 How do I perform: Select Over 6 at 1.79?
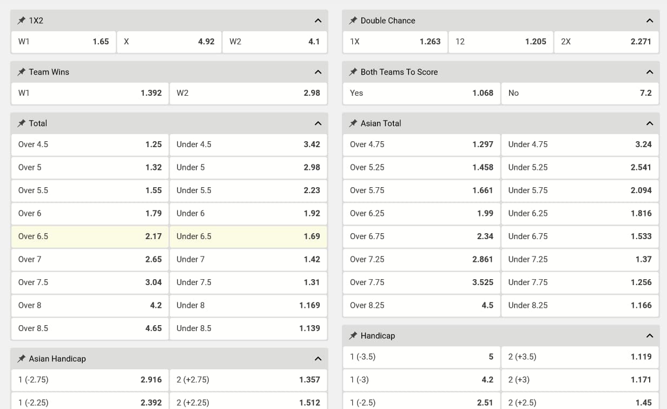tap(90, 213)
